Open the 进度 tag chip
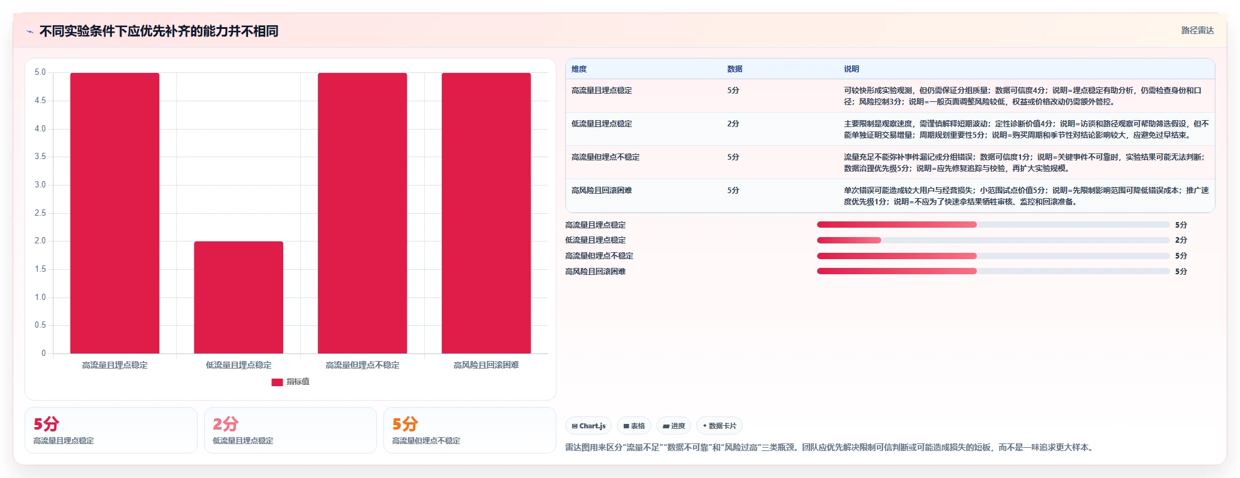1240x478 pixels. (674, 426)
